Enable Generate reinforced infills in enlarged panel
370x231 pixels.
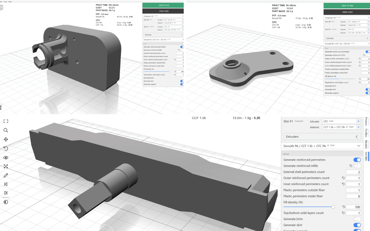pos(357,166)
